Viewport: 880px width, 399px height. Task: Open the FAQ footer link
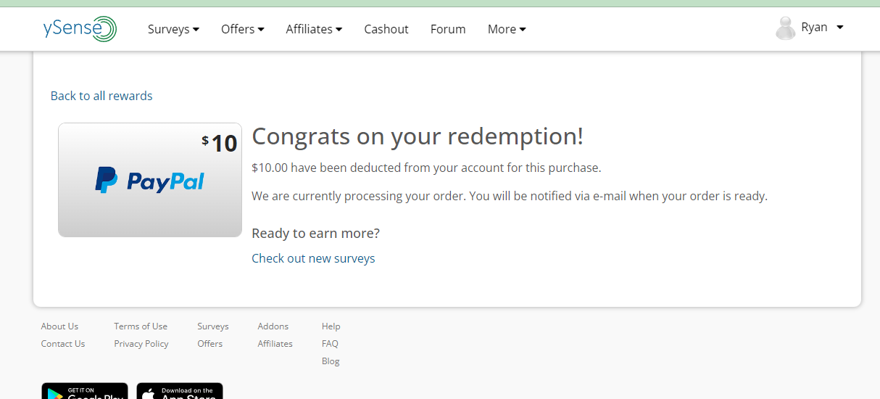[x=330, y=344]
